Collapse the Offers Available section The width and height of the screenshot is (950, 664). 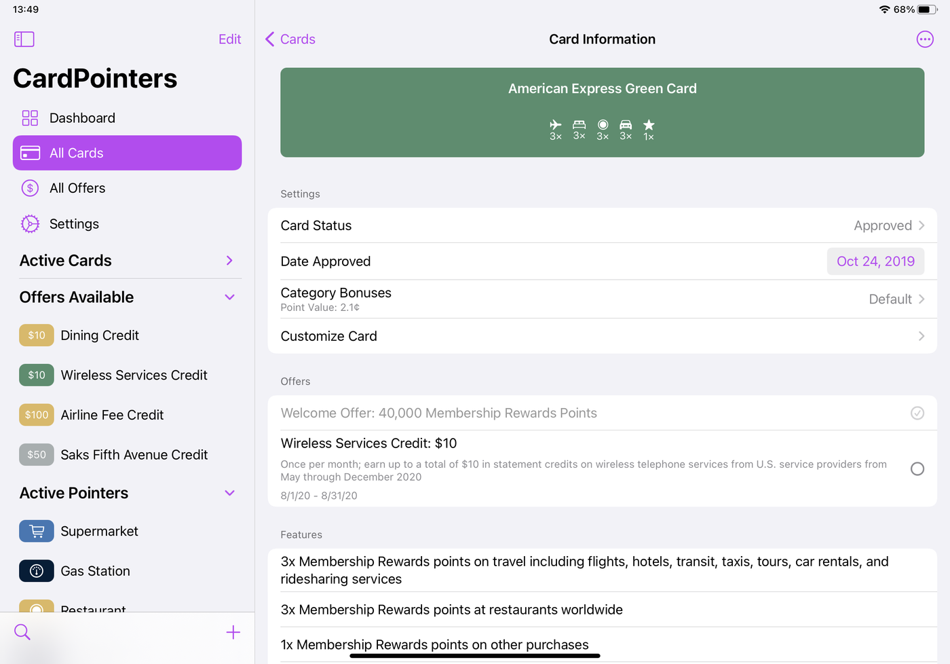[229, 297]
